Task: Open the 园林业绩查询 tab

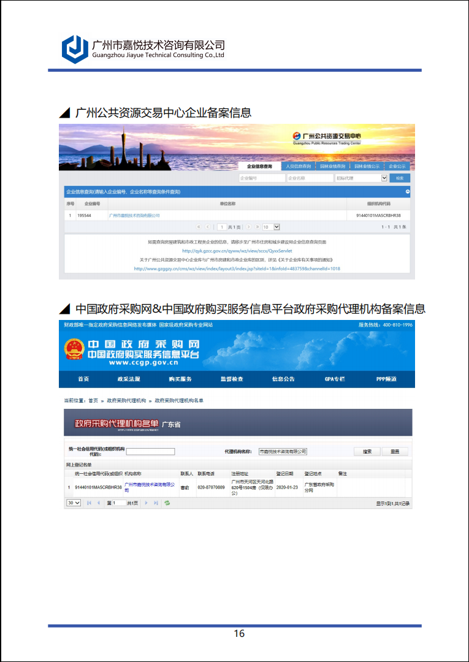Action: coord(333,166)
